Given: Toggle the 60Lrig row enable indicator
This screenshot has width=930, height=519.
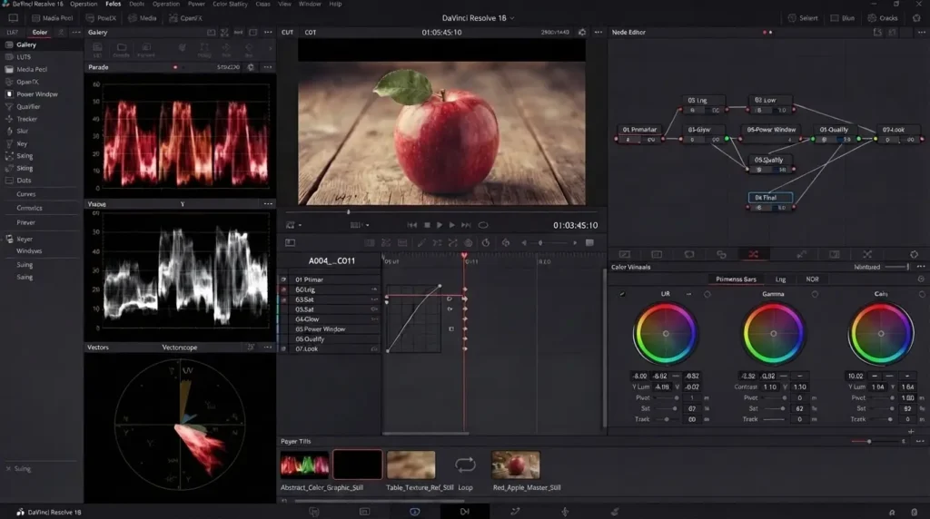Looking at the screenshot, I should 283,289.
